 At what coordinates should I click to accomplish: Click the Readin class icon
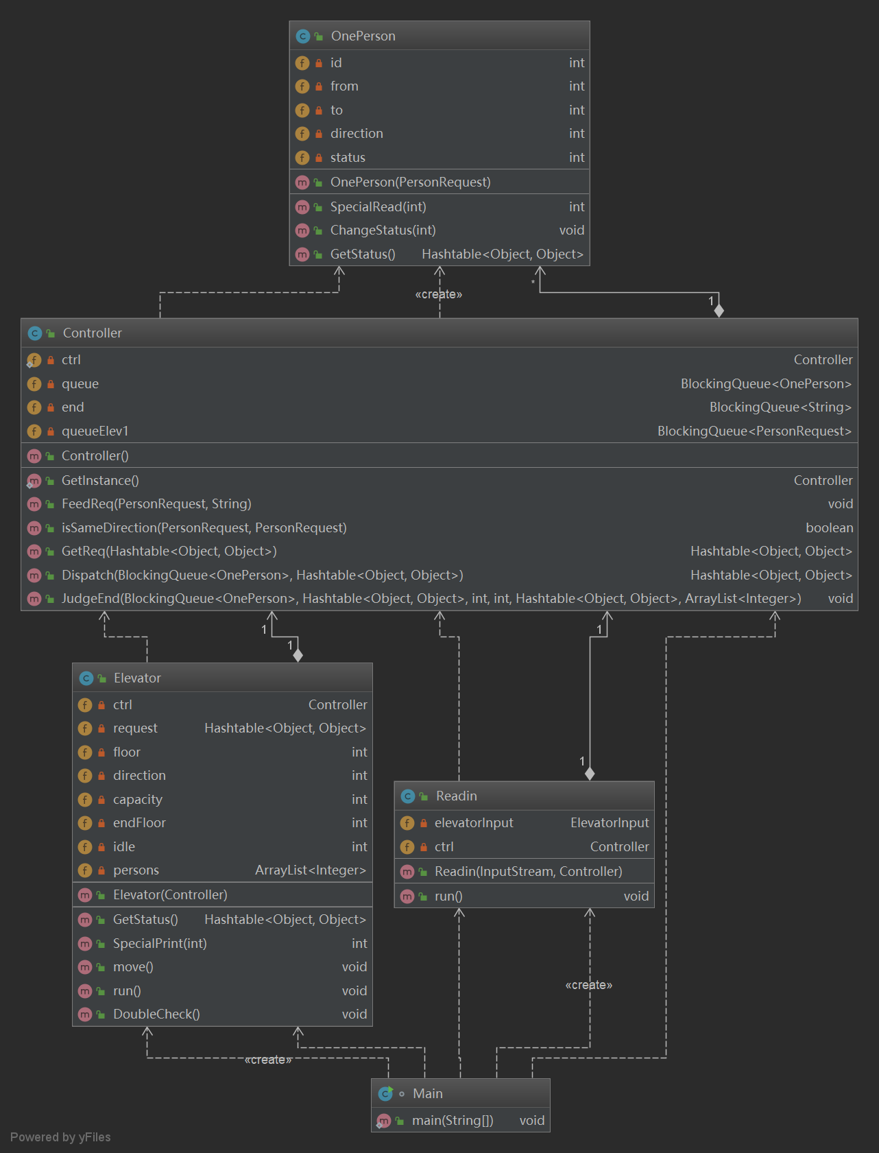point(407,796)
